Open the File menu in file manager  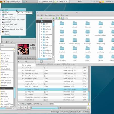tap(38, 15)
